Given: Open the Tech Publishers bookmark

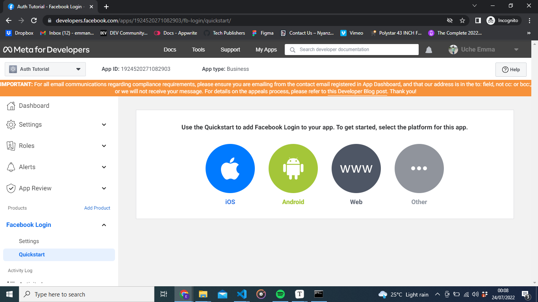Looking at the screenshot, I should tap(224, 33).
